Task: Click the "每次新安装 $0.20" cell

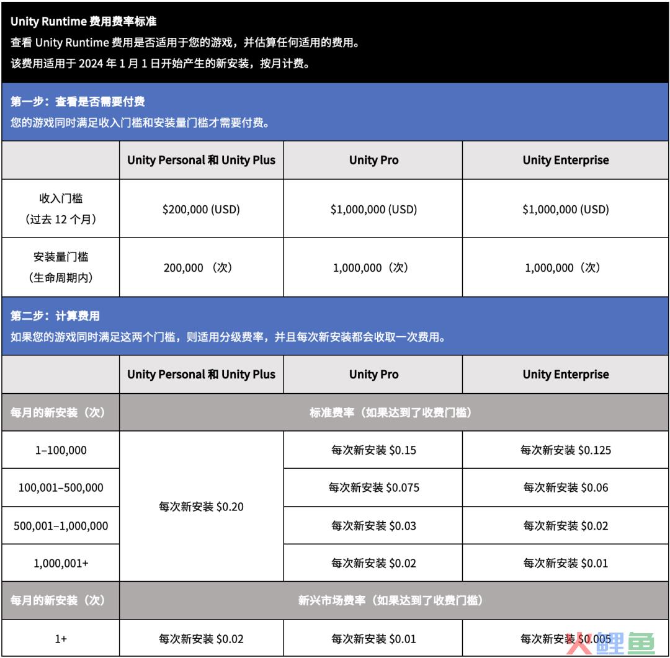Action: 201,507
